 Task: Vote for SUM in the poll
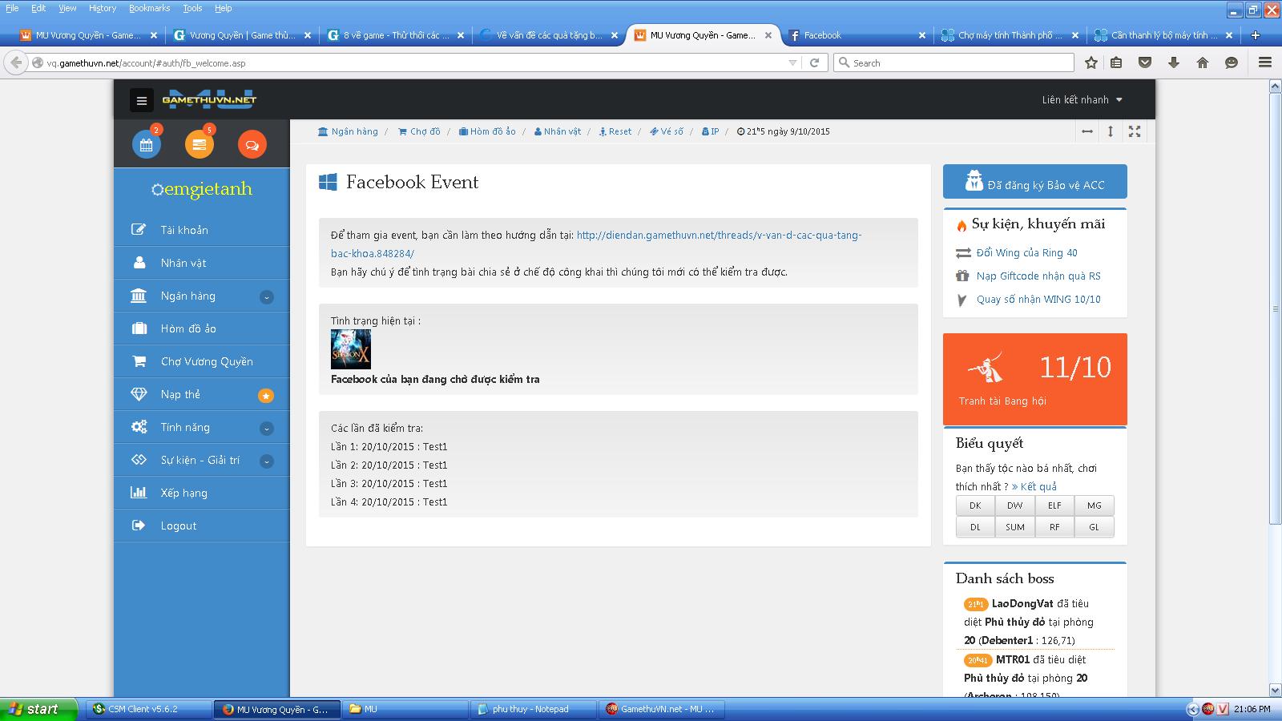(x=1015, y=527)
